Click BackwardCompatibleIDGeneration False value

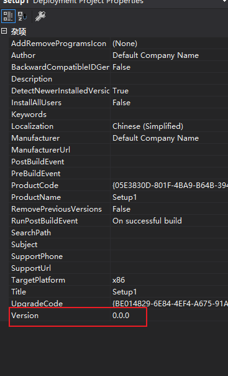[121, 67]
